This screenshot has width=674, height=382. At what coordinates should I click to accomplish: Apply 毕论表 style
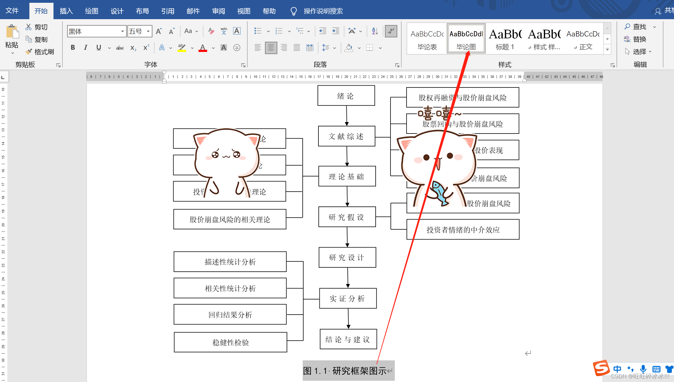427,39
